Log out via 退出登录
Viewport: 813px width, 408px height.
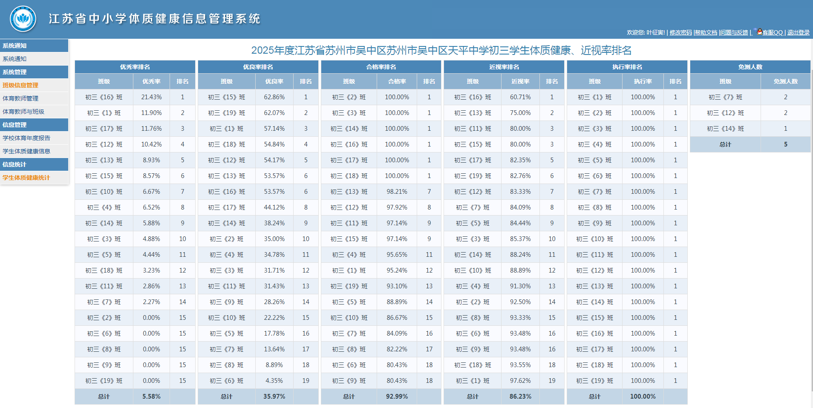[x=798, y=33]
